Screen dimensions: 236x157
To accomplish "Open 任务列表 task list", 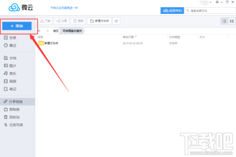I will (x=14, y=125).
